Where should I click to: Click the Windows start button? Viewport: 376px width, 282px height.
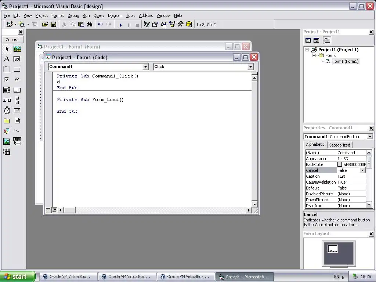coord(18,276)
